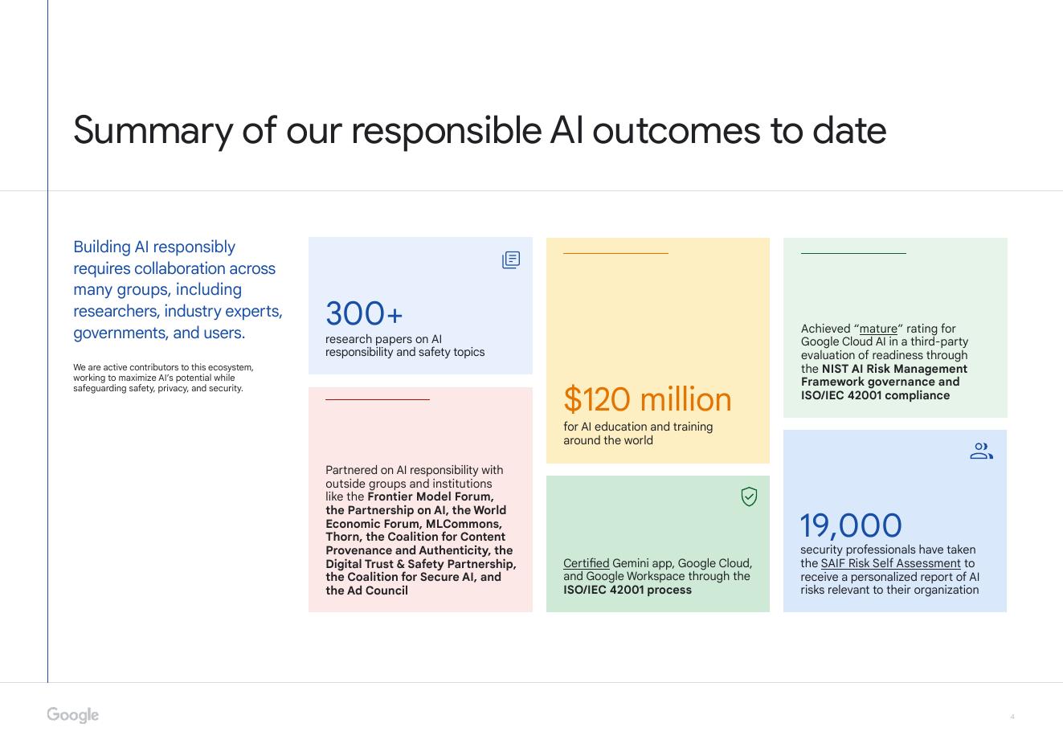
Task: Click "ISO/IEC 42001 process" bold text
Action: pos(628,590)
